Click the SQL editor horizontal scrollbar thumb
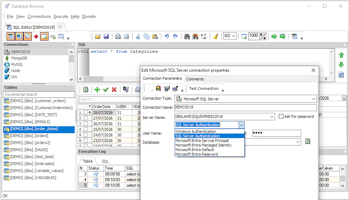The width and height of the screenshot is (349, 200). (93, 79)
